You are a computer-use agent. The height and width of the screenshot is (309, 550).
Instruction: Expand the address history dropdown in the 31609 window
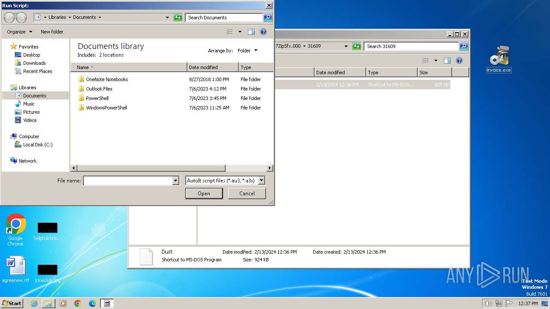click(x=346, y=46)
